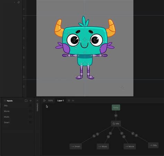
Task: Select the Entry-to-Idle transition arrow
Action: [x=116, y=116]
